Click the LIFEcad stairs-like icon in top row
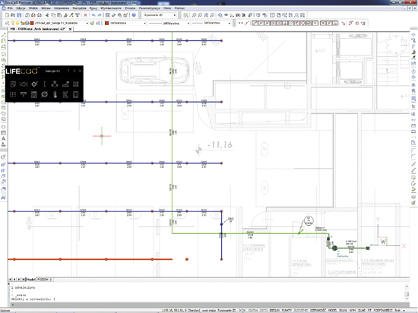Image resolution: width=418 pixels, height=313 pixels. tap(65, 84)
